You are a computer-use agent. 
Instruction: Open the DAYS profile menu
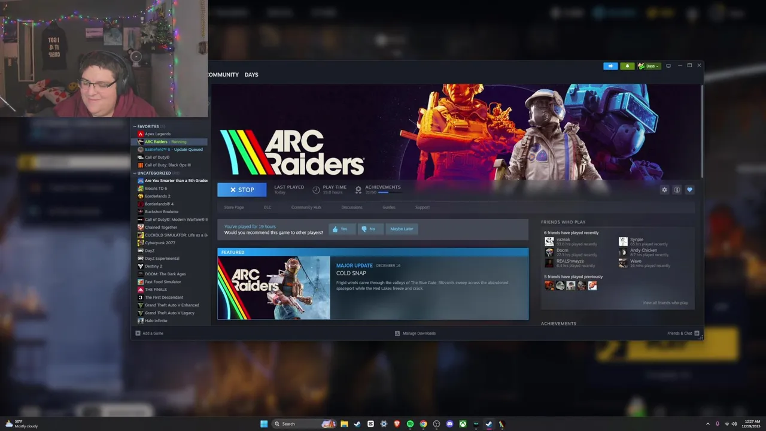tap(251, 75)
